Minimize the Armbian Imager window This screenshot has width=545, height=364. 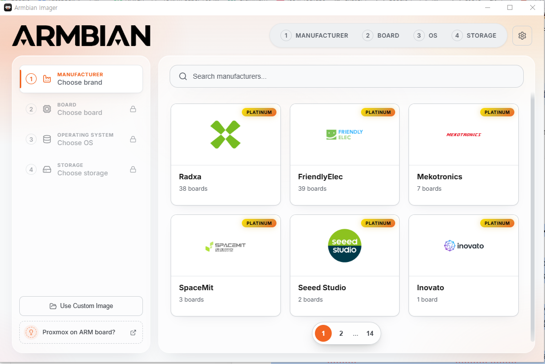pos(488,7)
